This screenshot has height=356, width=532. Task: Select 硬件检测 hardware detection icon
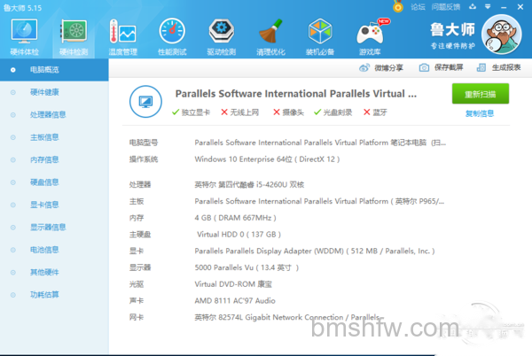click(74, 31)
